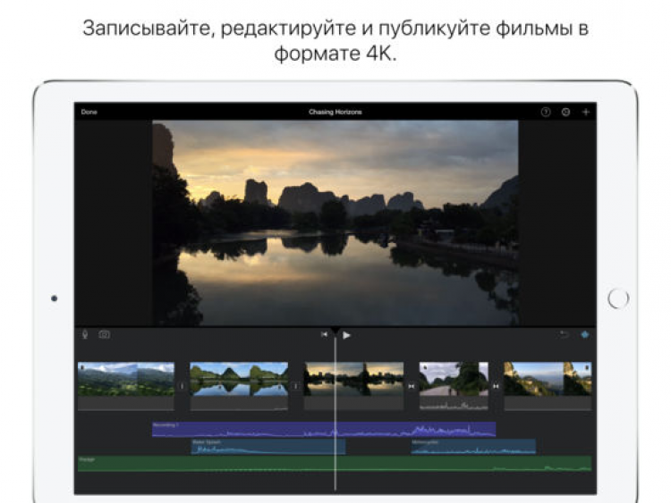Select the green Voyage background music track
The width and height of the screenshot is (671, 503).
(x=334, y=464)
